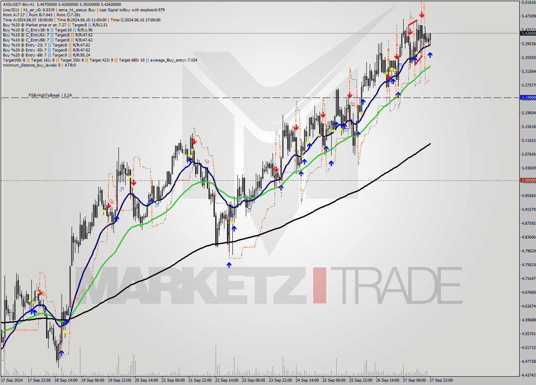
Task: Click the '21 Sep 06:00' time axis label
Action: (173, 380)
